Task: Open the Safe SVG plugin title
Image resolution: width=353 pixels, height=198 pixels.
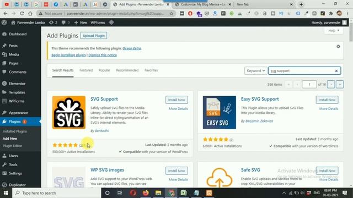Action: (250, 170)
